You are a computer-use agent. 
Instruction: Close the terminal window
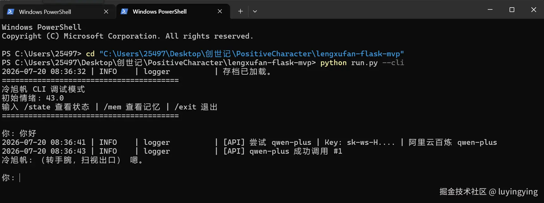[x=534, y=10]
